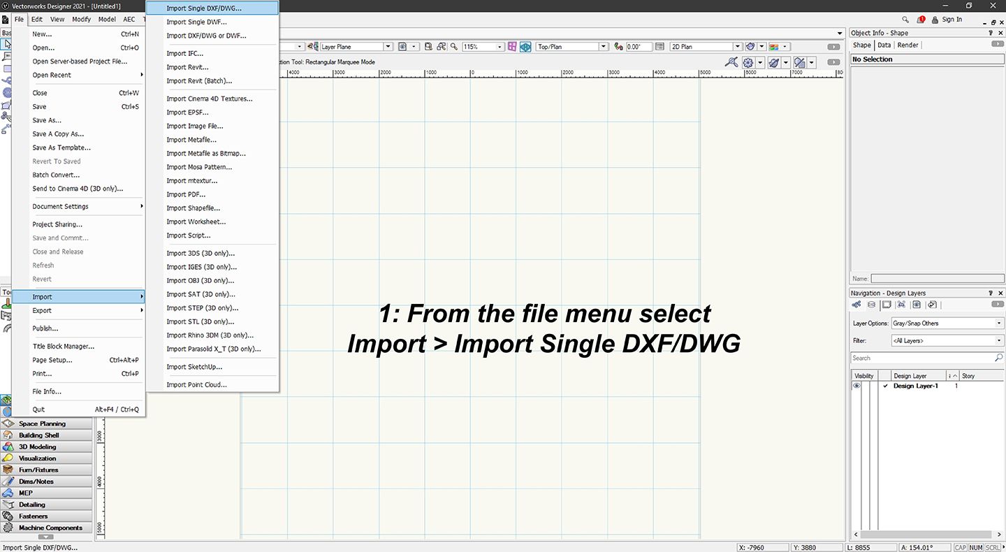
Task: Open the Classes tab icon in Navigation
Action: pyautogui.click(x=856, y=305)
